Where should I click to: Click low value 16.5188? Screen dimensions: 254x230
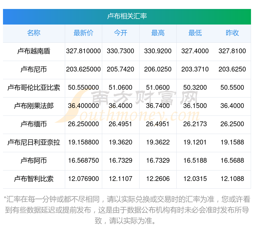click(x=195, y=161)
